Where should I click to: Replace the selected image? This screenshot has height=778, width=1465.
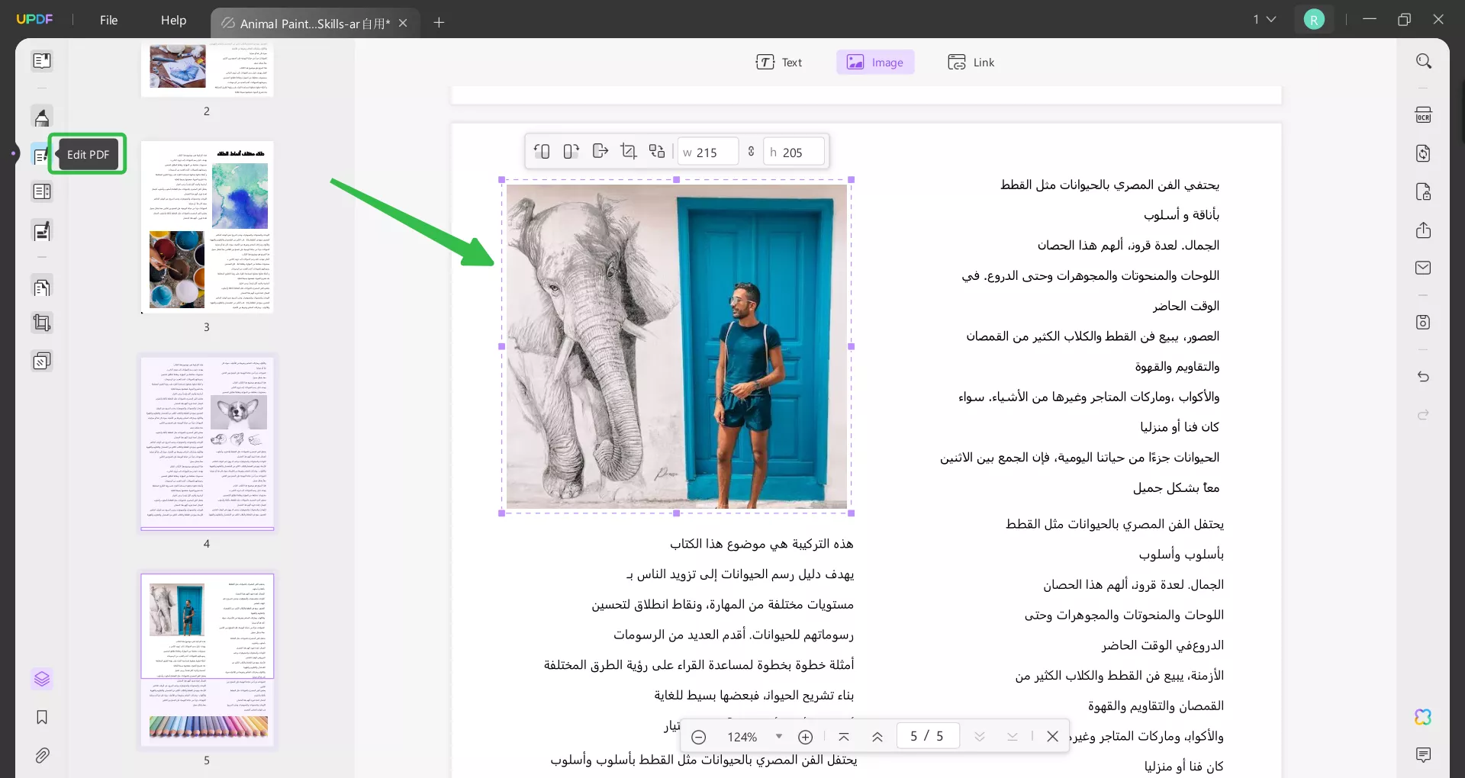[657, 151]
